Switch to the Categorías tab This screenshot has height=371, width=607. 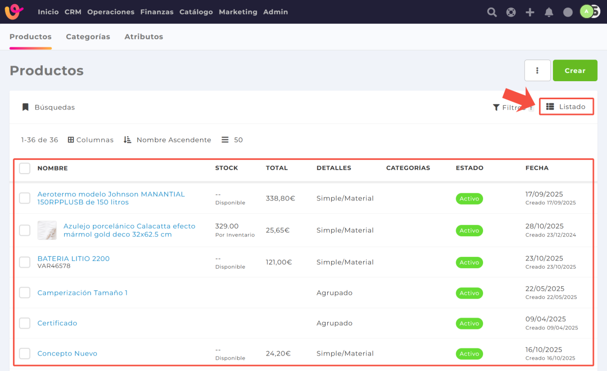(x=88, y=36)
